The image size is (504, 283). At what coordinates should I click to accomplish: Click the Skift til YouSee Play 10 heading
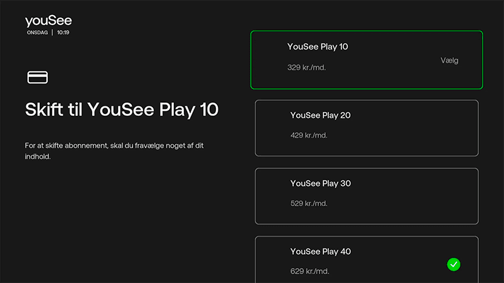tap(122, 110)
